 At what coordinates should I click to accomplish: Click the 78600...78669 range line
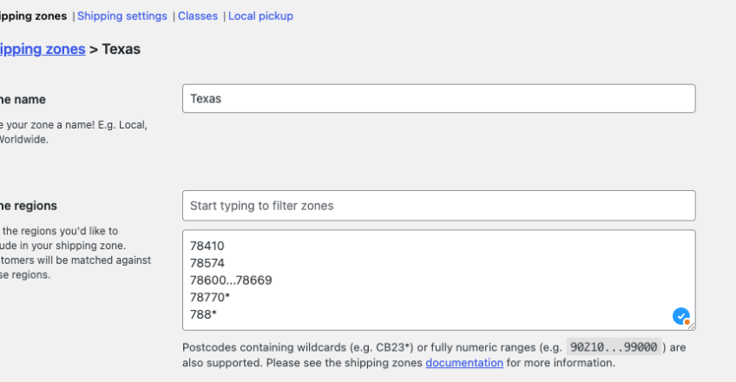[x=231, y=280]
